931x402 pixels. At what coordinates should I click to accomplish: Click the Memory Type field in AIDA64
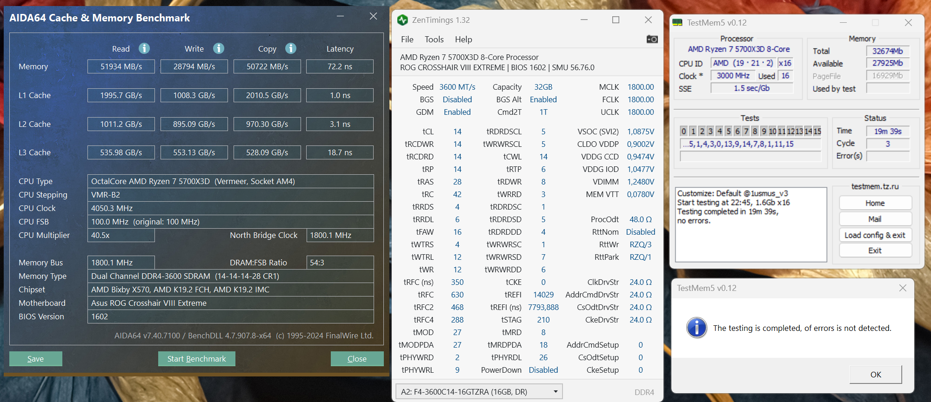[x=231, y=276]
